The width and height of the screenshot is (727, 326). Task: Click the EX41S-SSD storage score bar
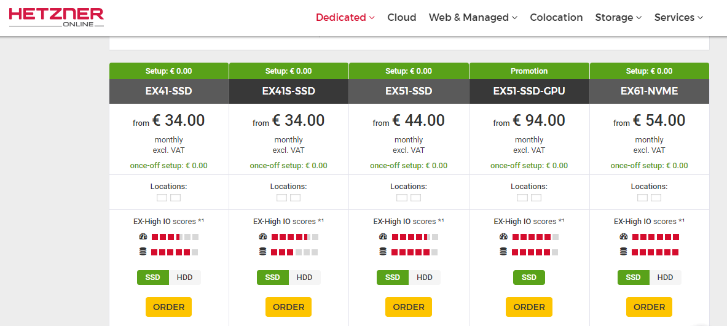tap(294, 252)
